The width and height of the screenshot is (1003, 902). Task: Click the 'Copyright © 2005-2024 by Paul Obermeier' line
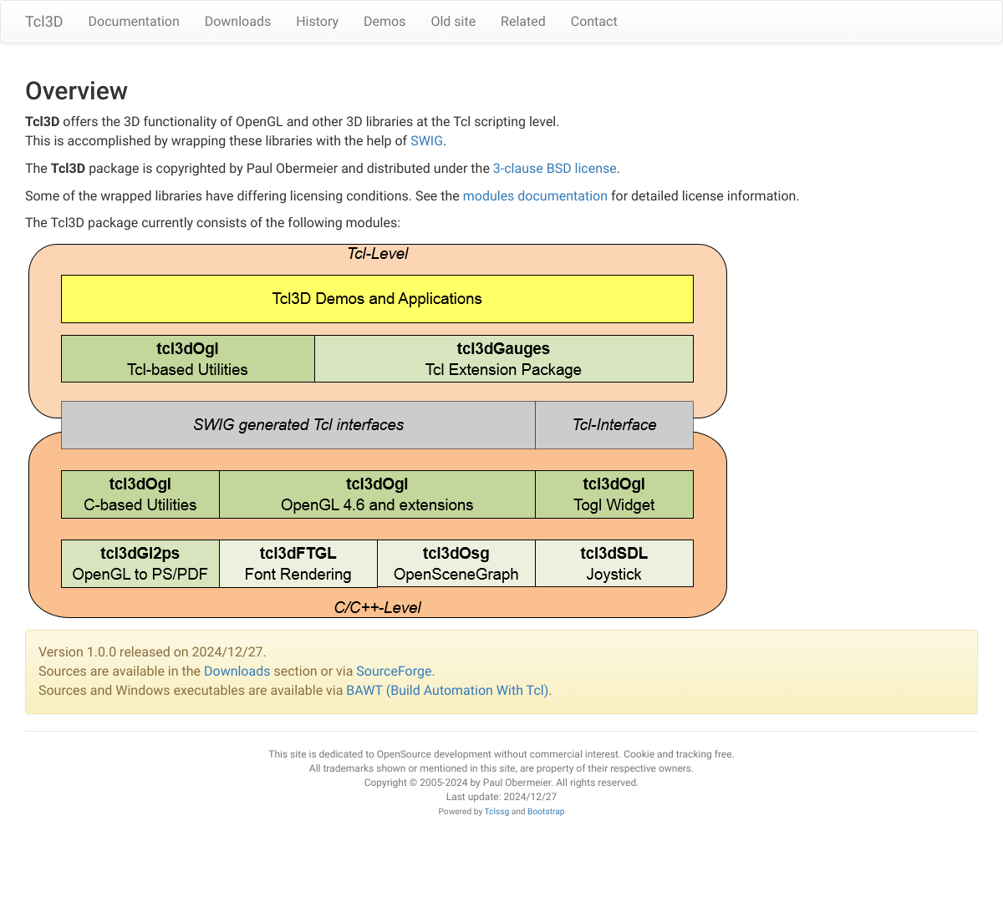click(x=501, y=783)
